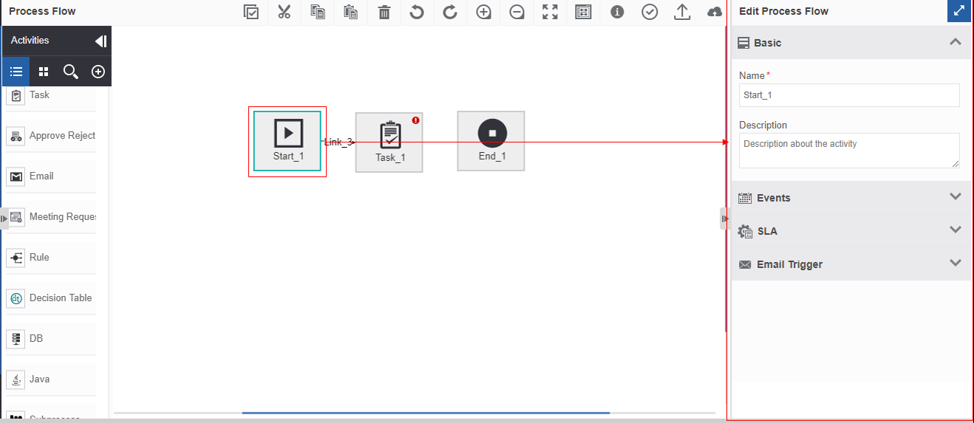The width and height of the screenshot is (974, 423).
Task: Toggle the left edge panel handle
Action: click(x=4, y=219)
